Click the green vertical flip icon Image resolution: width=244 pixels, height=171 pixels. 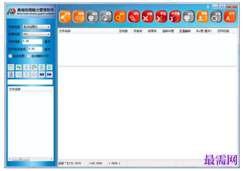pos(41,67)
